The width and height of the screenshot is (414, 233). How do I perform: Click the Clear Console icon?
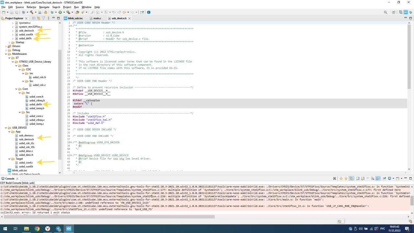coord(373,178)
